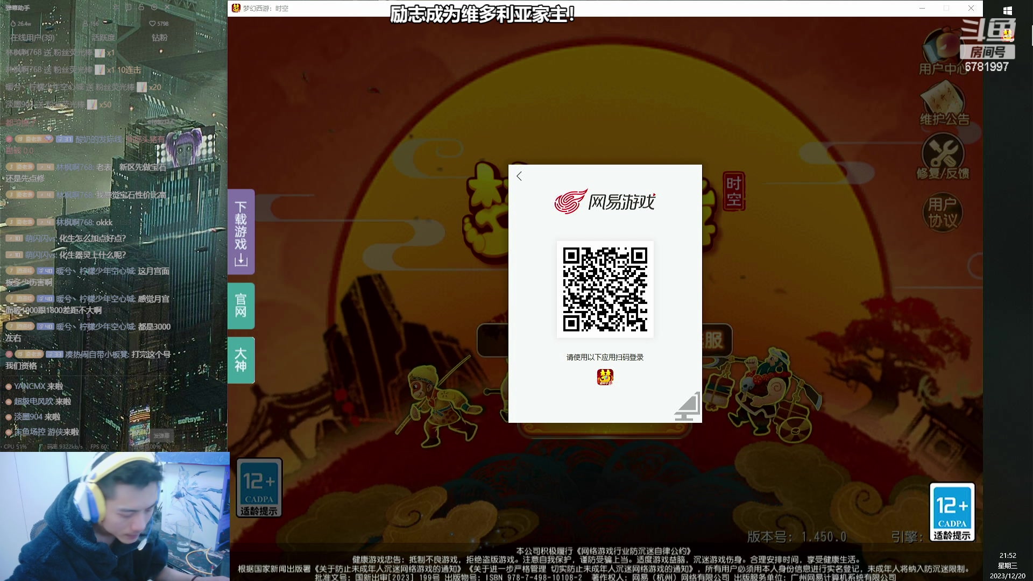Viewport: 1033px width, 581px height.
Task: Open the 用户协议 user agreement
Action: click(943, 212)
